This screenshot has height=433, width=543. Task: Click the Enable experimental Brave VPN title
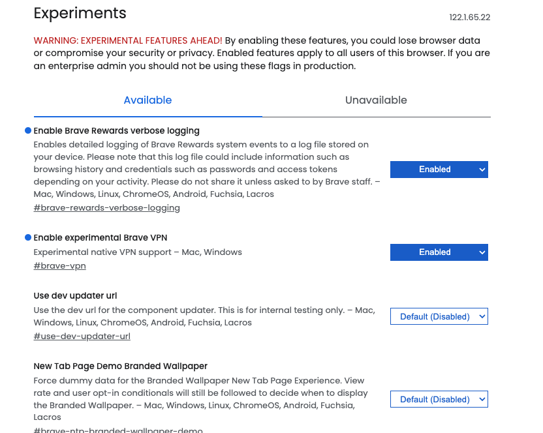tap(101, 238)
